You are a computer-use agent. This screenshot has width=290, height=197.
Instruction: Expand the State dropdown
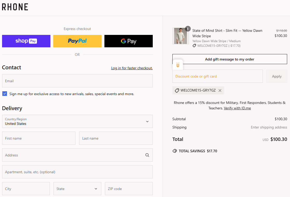pos(77,189)
